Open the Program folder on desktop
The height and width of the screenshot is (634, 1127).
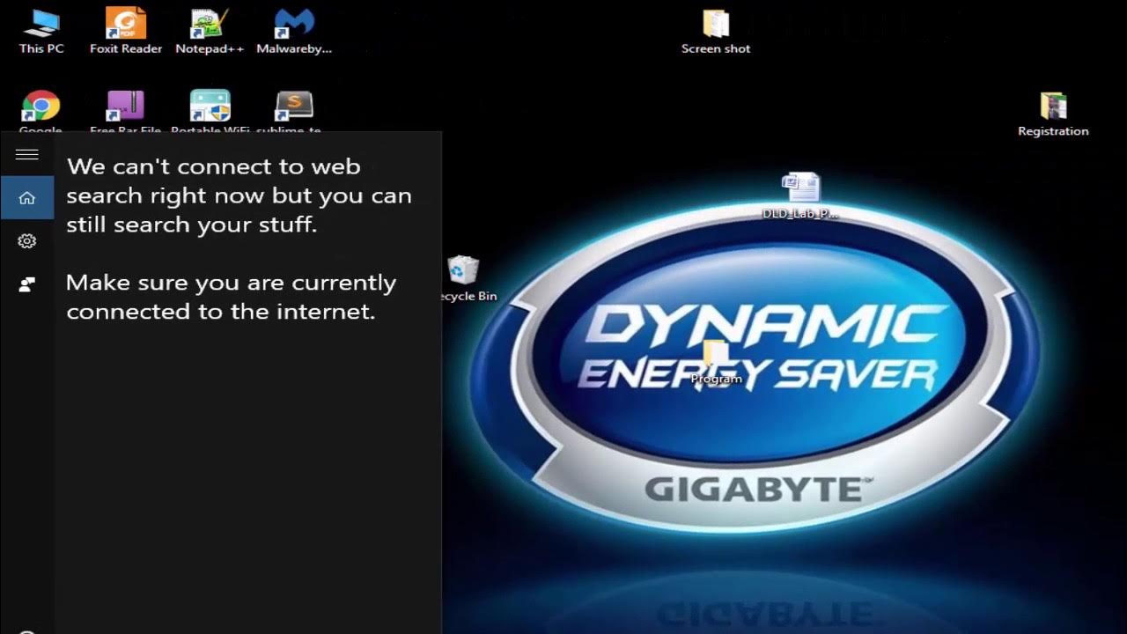[x=716, y=362]
